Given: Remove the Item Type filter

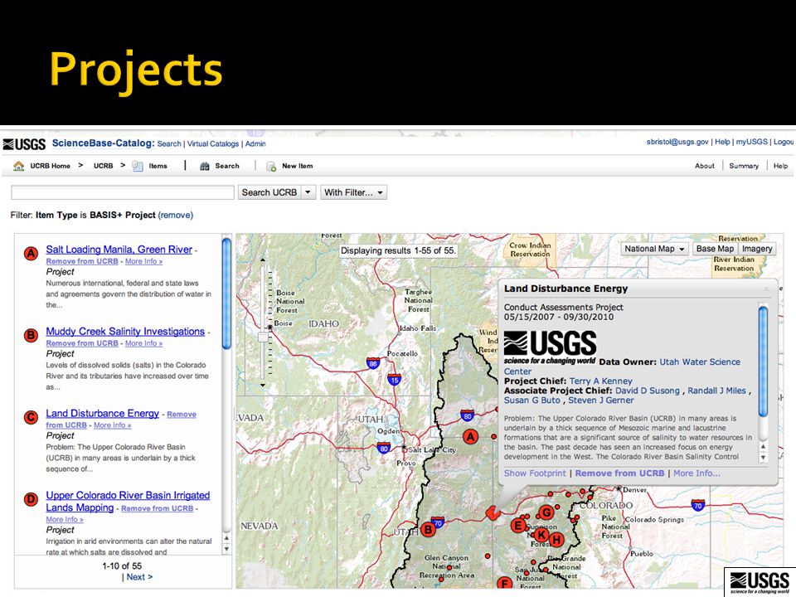Looking at the screenshot, I should coord(175,216).
